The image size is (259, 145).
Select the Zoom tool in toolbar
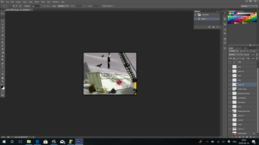coord(3,81)
